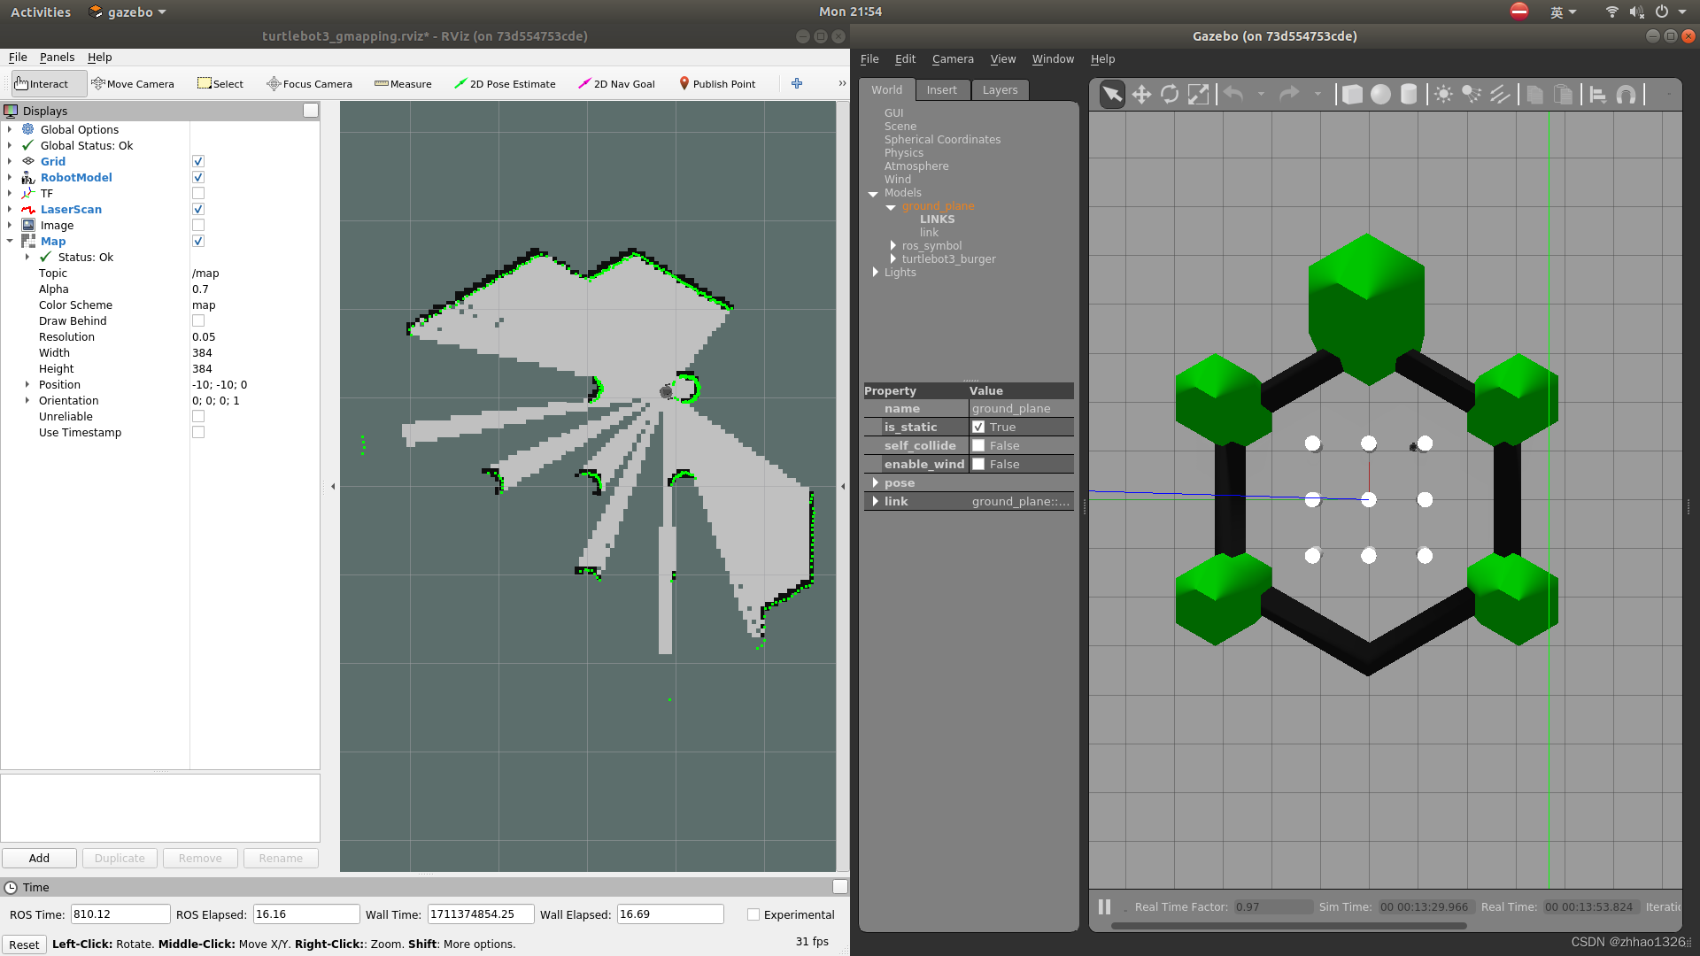Copy selected model in Gazebo toolbar

pyautogui.click(x=1535, y=94)
